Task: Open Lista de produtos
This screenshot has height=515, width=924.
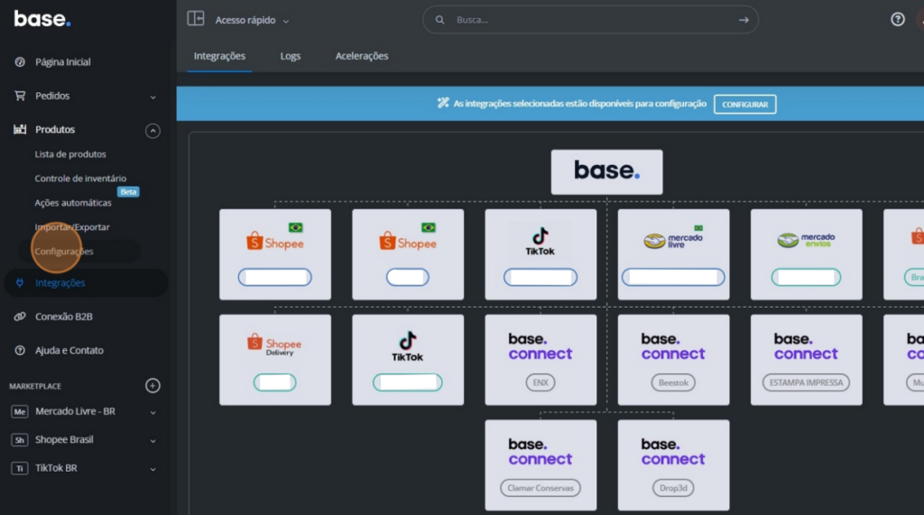Action: click(x=70, y=154)
